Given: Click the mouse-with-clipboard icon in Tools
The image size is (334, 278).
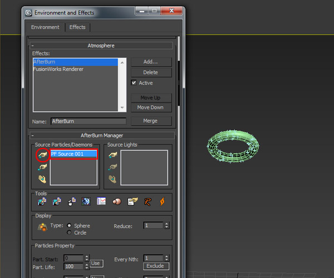Looking at the screenshot, I should pos(72,201).
